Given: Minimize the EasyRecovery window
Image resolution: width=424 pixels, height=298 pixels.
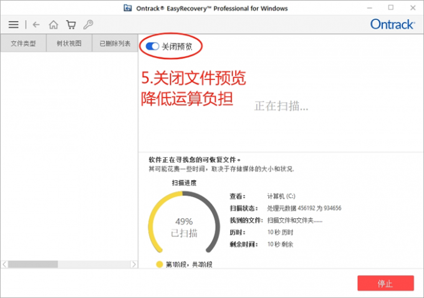Looking at the screenshot, I should 370,8.
